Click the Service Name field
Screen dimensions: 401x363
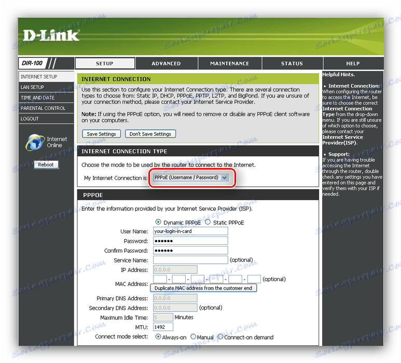190,260
